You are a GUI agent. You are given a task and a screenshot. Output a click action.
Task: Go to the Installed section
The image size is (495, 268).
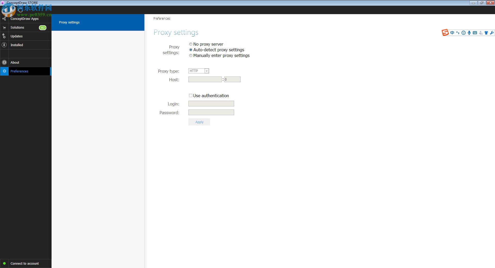point(26,45)
